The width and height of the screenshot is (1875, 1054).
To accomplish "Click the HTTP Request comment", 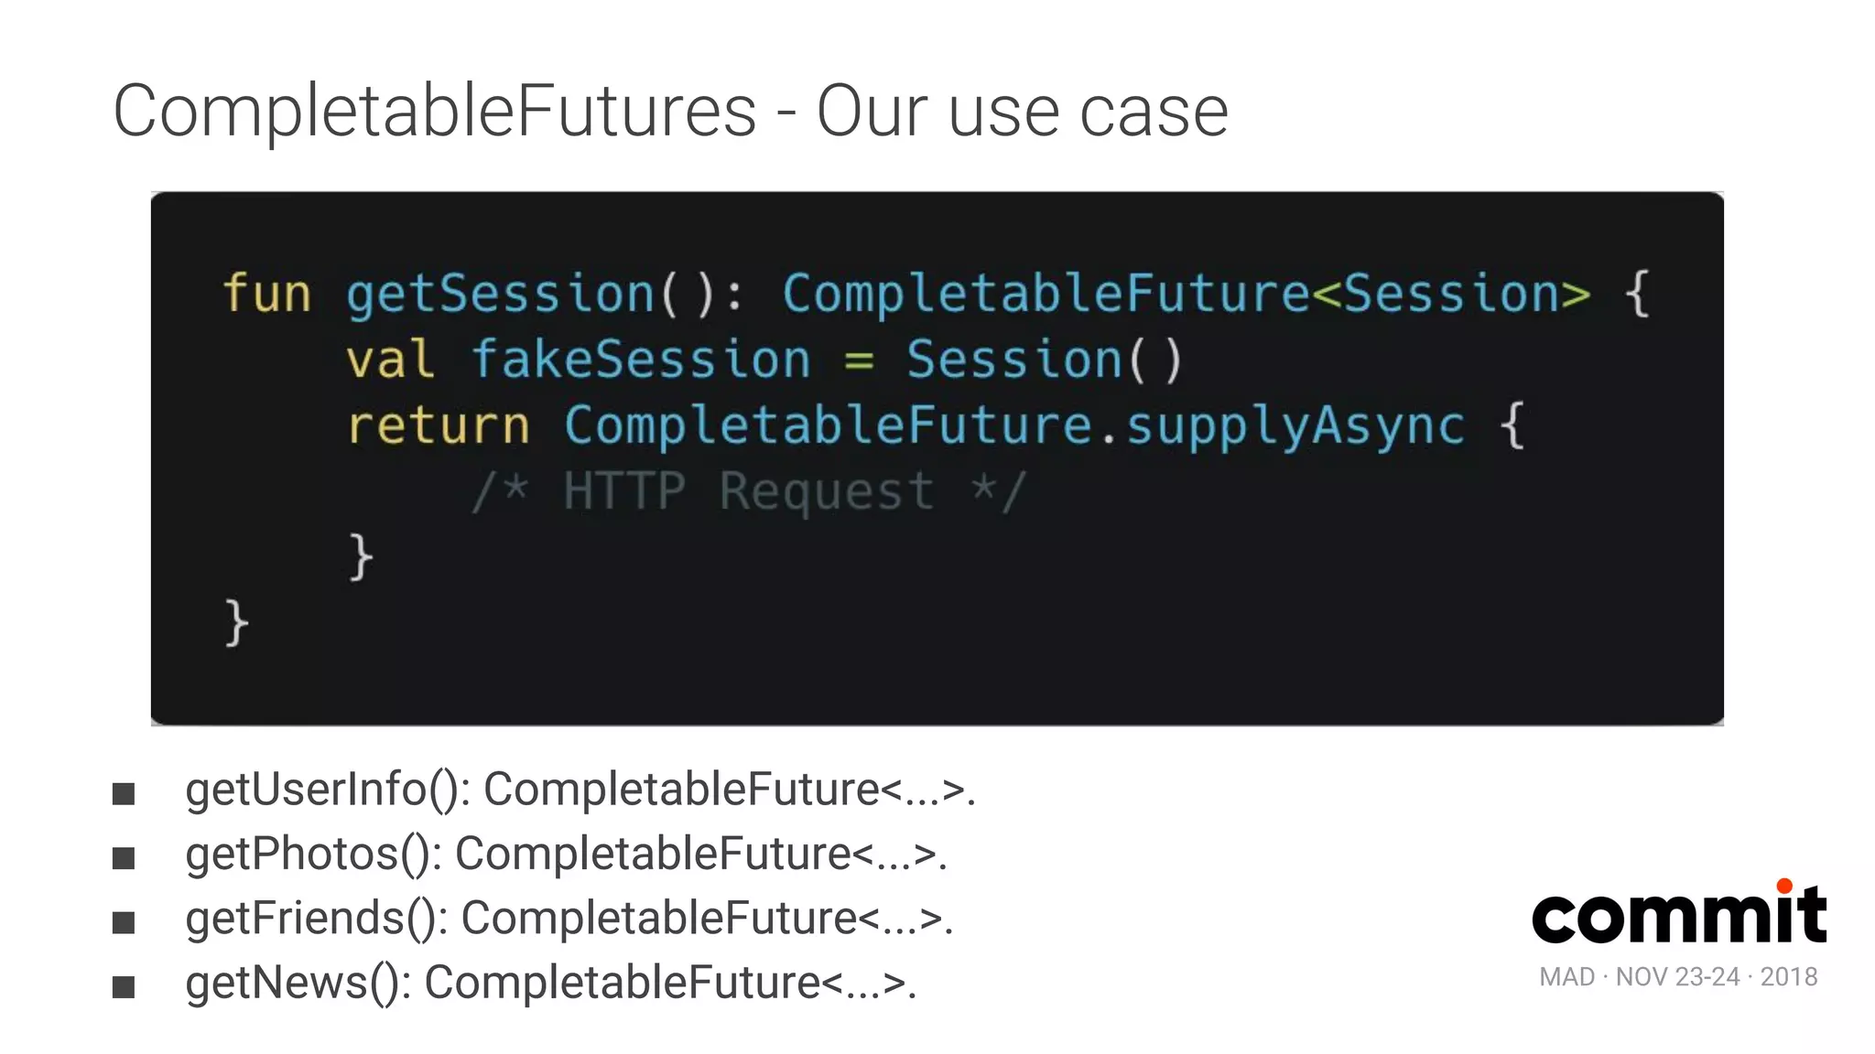I will pyautogui.click(x=749, y=492).
